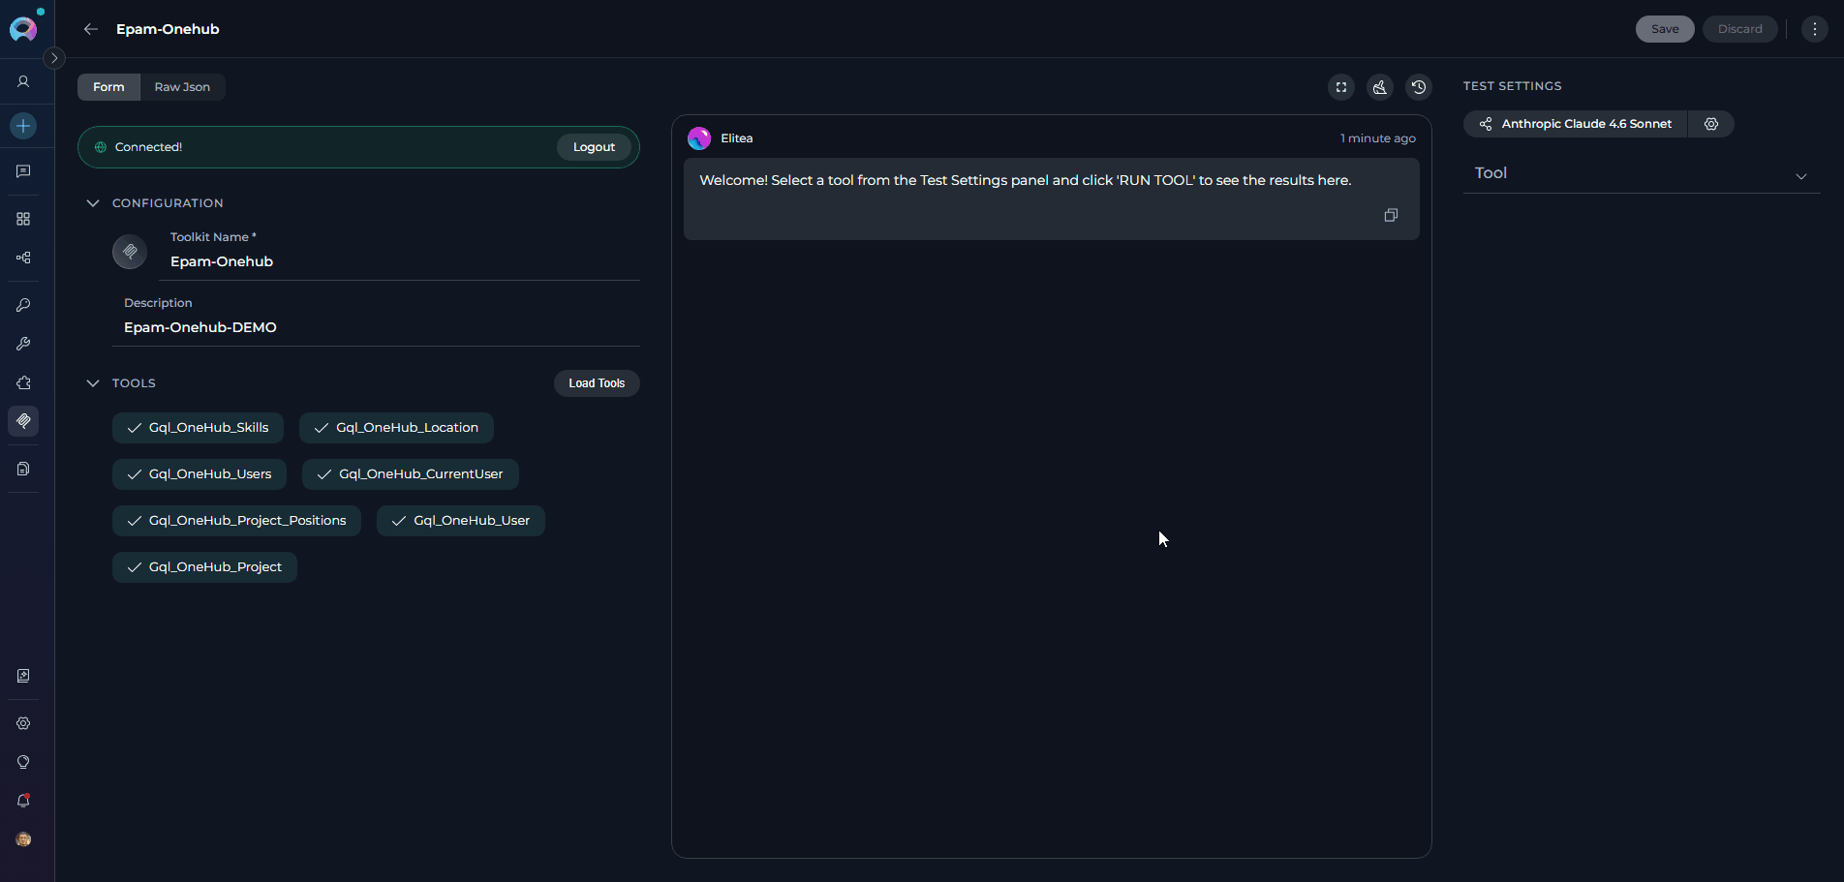Expand the sidebar with the arrow toggle

pos(54,58)
